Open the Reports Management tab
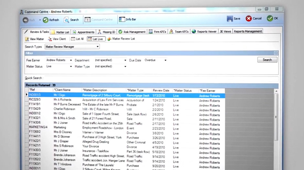 point(248,31)
